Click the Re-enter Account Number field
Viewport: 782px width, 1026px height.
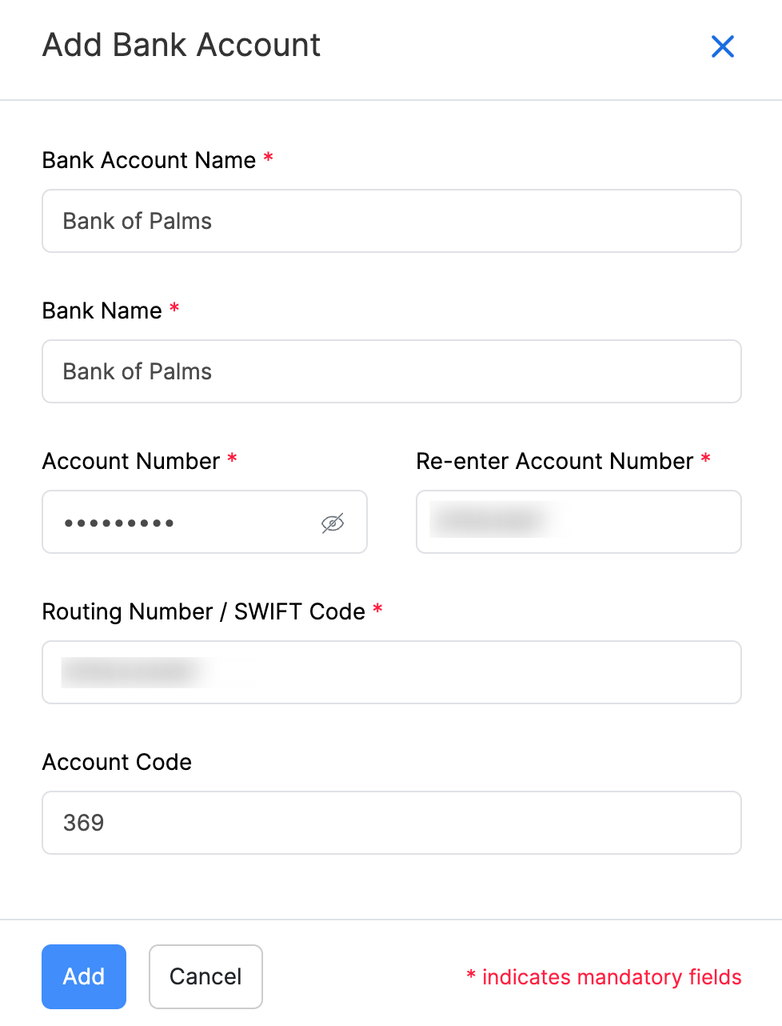[x=578, y=522]
